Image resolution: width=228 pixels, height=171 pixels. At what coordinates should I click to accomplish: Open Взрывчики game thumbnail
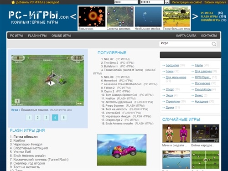[x=92, y=16]
